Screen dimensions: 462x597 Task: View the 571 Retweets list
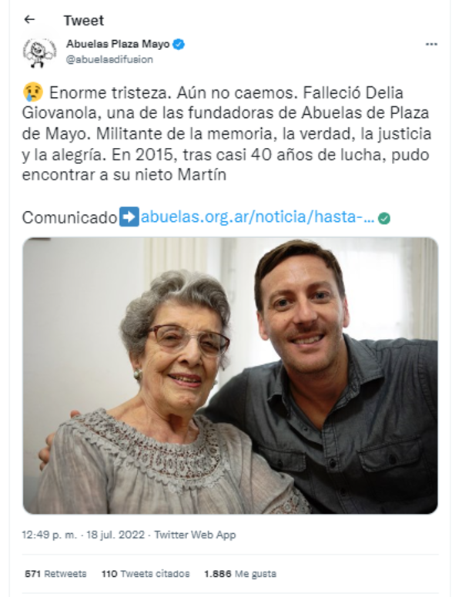pos(55,574)
